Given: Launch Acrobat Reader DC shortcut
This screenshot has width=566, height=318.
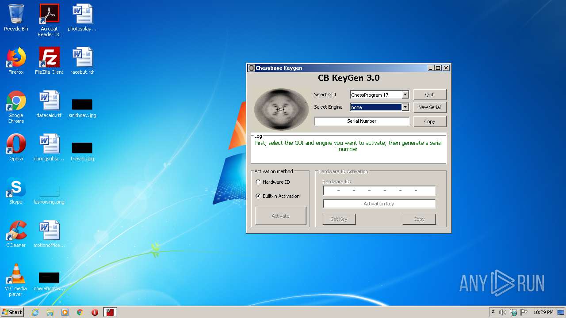Looking at the screenshot, I should point(49,20).
